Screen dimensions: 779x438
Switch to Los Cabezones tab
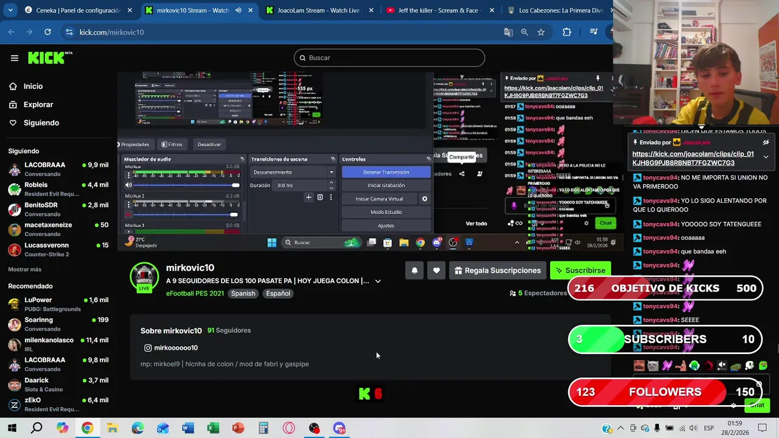557,10
